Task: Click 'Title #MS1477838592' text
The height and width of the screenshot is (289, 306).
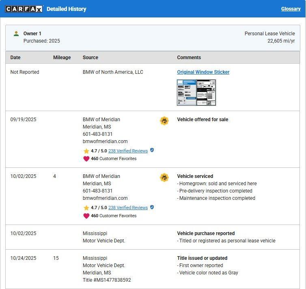Action: (x=107, y=280)
